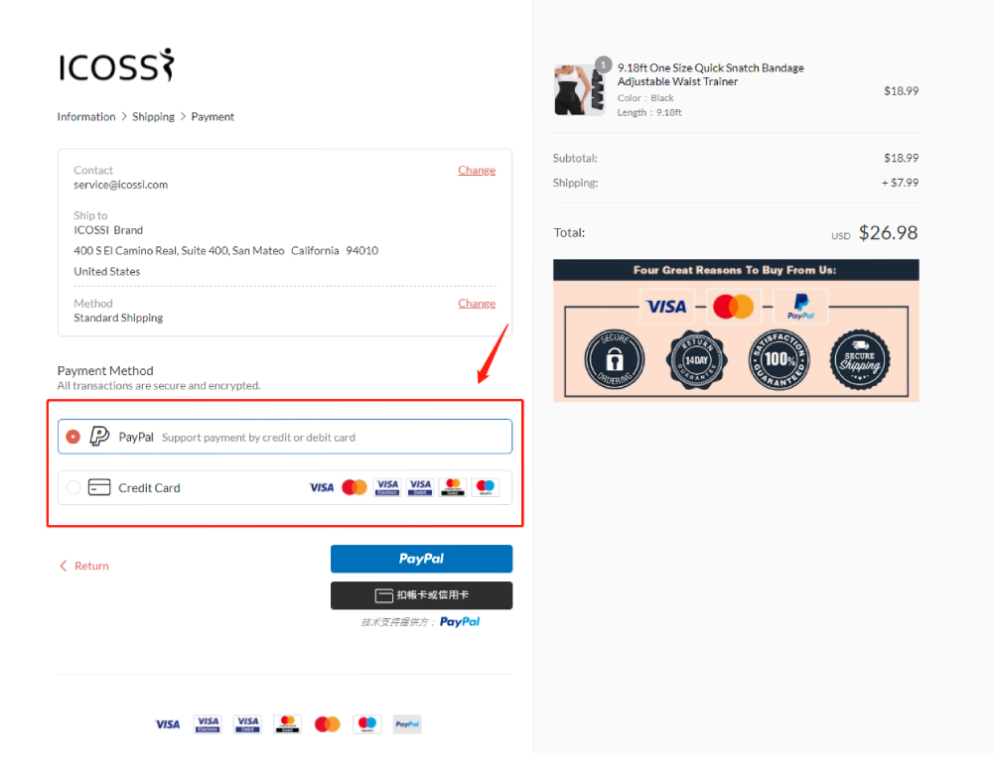Select the Credit Card radio button
This screenshot has width=995, height=773.
pos(72,487)
